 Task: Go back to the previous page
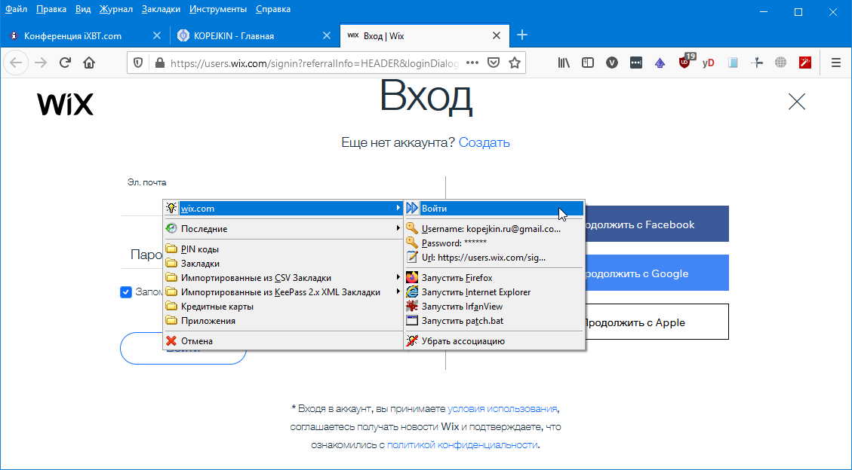click(x=16, y=63)
